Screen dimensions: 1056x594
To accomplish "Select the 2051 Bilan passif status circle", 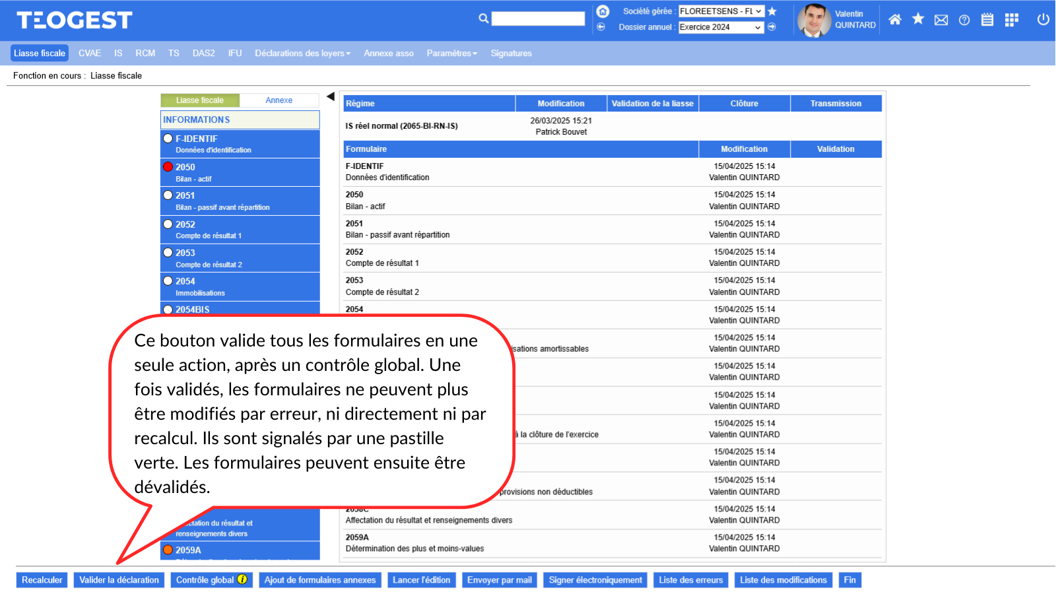I will click(x=168, y=195).
